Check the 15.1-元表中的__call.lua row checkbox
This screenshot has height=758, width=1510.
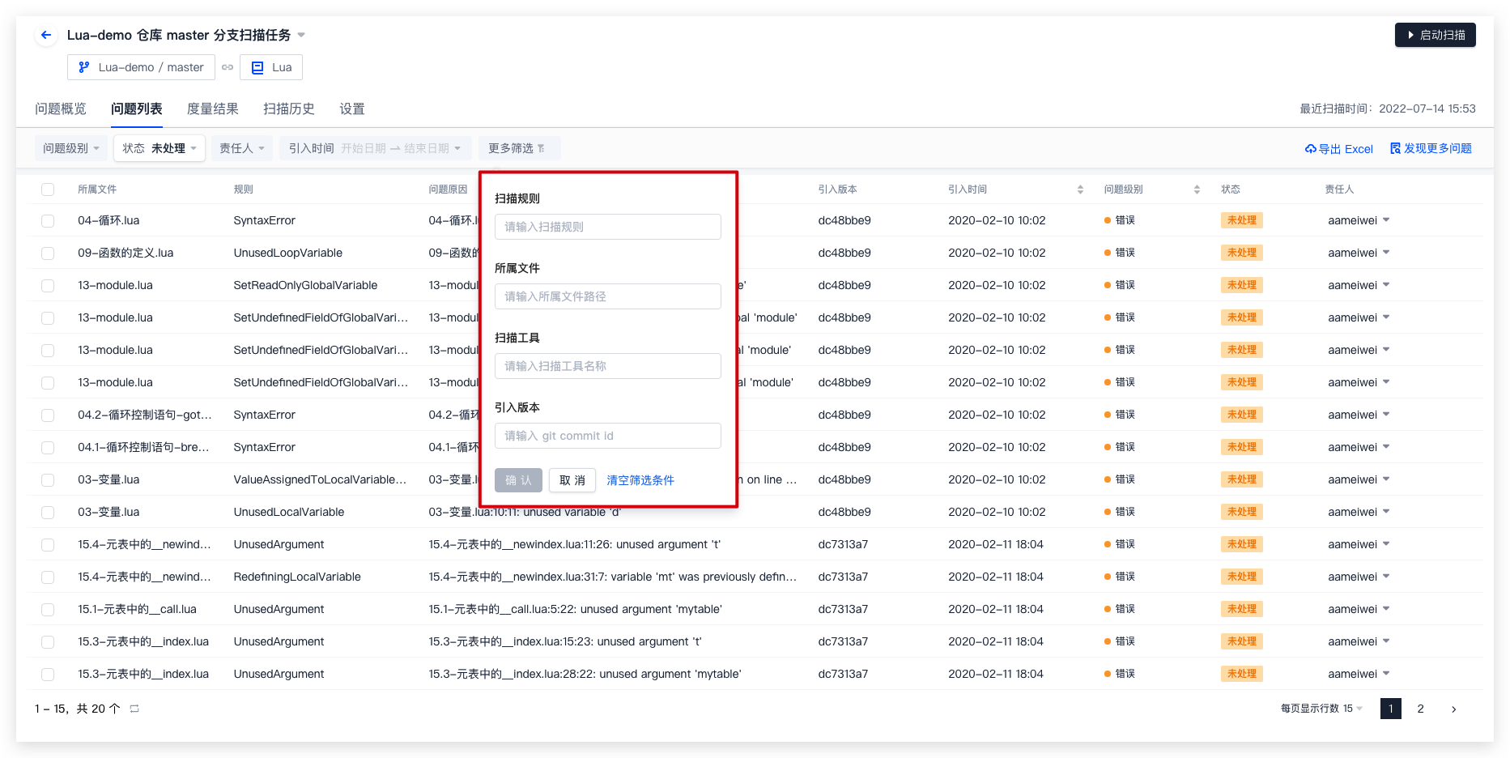(48, 609)
